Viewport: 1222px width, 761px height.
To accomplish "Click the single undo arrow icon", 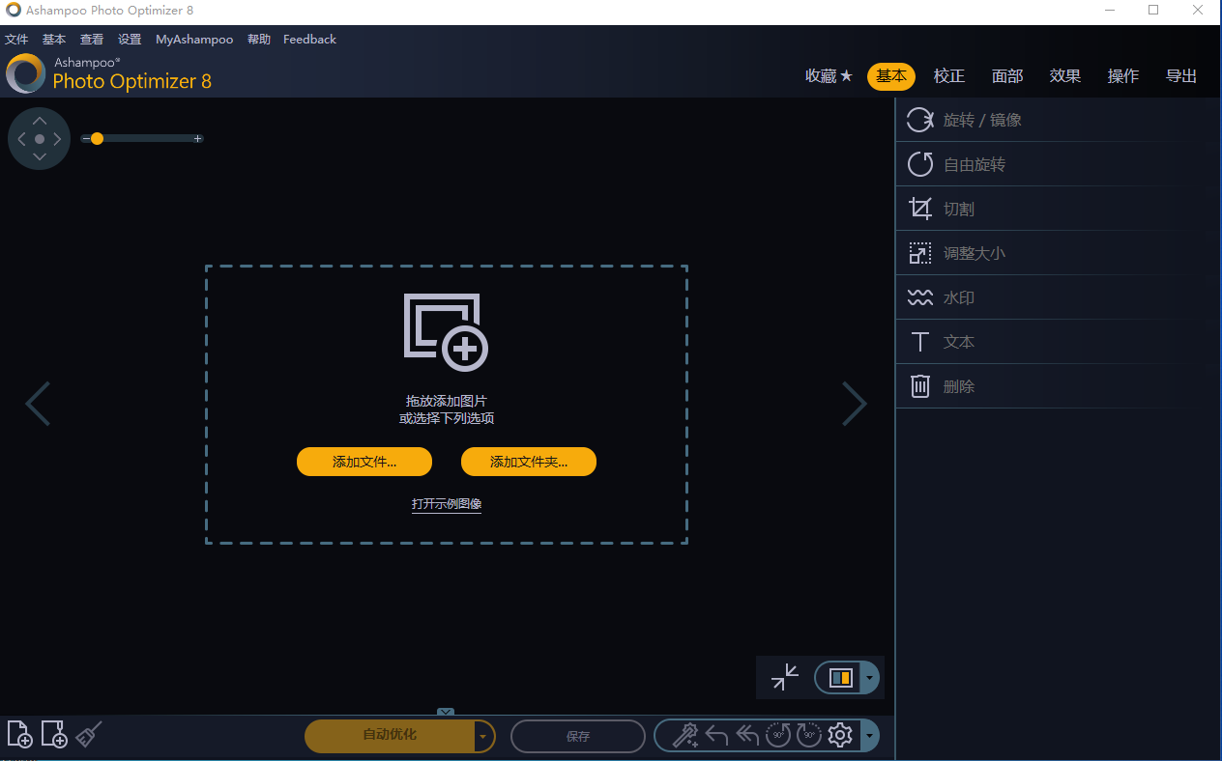I will pyautogui.click(x=716, y=736).
